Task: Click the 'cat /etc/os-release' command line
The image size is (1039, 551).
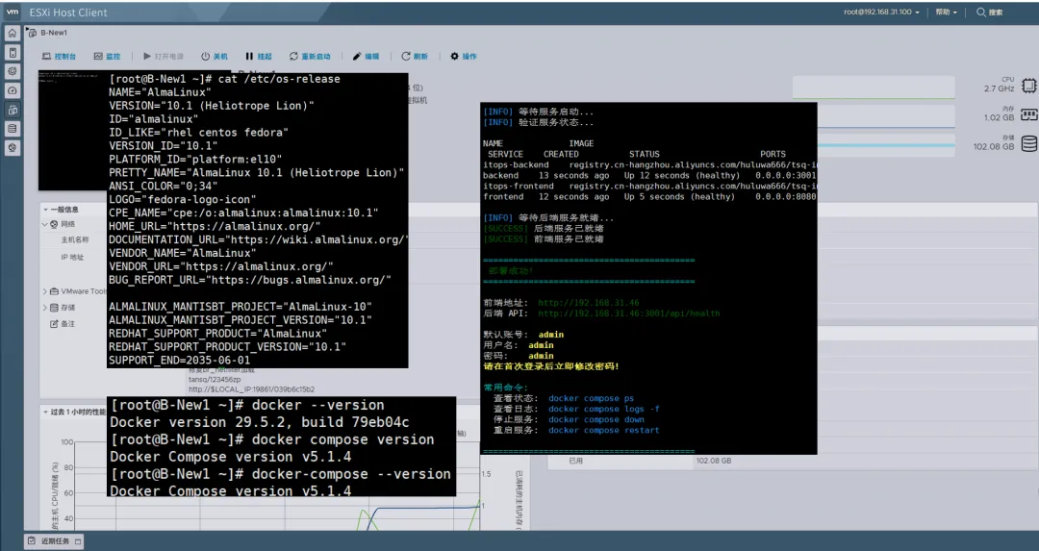Action: (224, 79)
